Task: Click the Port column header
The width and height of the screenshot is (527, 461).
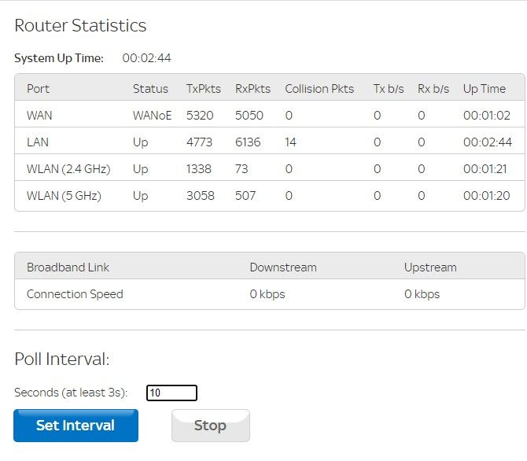Action: click(38, 89)
